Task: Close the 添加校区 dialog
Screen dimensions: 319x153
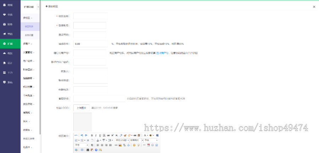Action: (x=314, y=7)
